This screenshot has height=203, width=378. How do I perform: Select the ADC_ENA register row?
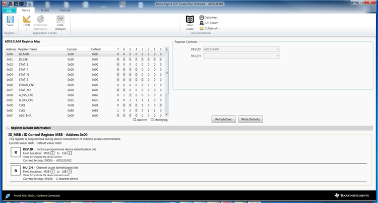tap(85, 116)
